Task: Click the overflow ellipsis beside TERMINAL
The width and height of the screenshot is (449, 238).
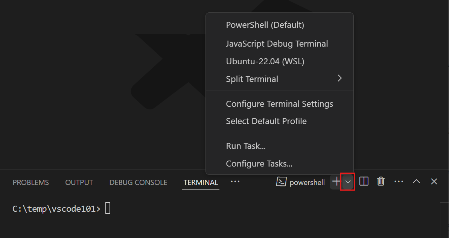Action: tap(235, 182)
